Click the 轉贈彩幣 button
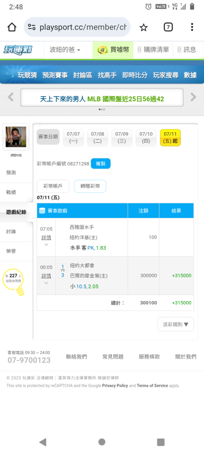Image resolution: width=204 pixels, height=454 pixels. coord(90,187)
